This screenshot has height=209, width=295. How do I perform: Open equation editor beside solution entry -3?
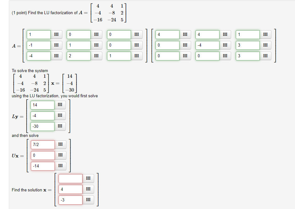point(88,200)
